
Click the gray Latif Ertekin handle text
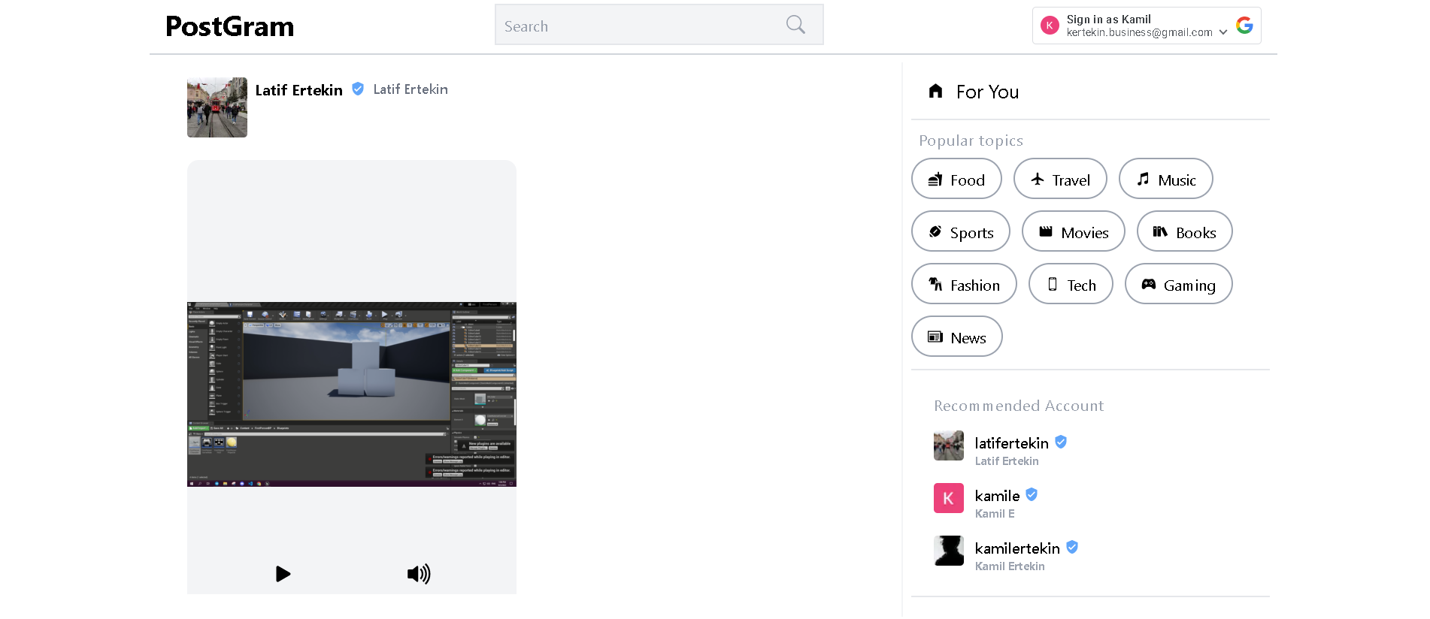click(411, 89)
